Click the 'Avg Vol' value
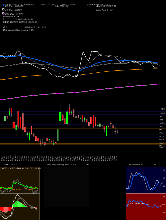Image resolution: width=166 pixels, height=220 pixels. pyautogui.click(x=106, y=6)
